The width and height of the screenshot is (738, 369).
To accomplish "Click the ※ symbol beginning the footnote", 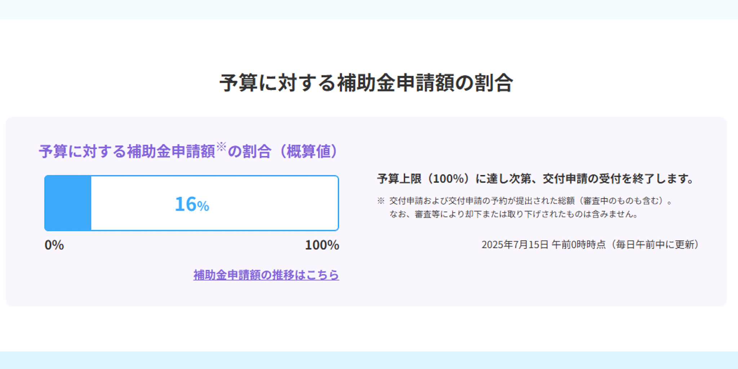I will click(x=381, y=201).
